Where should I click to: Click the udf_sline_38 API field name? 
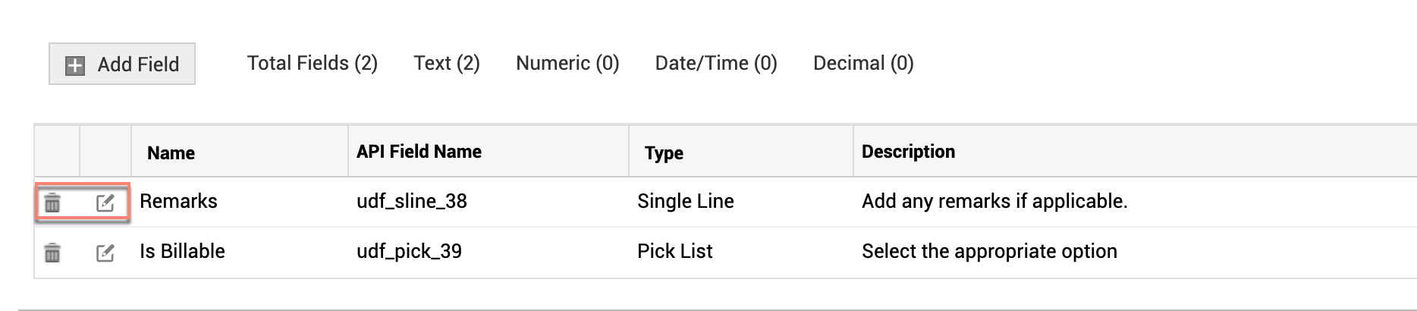coord(411,201)
